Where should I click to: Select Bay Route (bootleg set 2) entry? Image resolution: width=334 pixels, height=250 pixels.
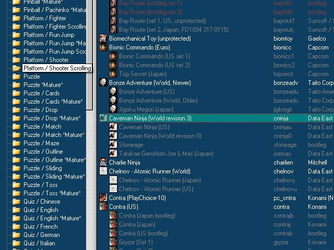click(150, 12)
